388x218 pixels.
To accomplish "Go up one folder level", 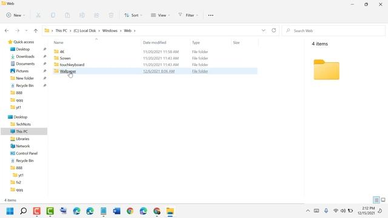I will 36,31.
